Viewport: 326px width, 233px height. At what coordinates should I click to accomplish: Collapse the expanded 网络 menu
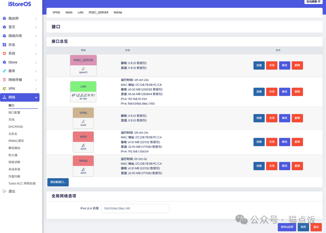37,97
